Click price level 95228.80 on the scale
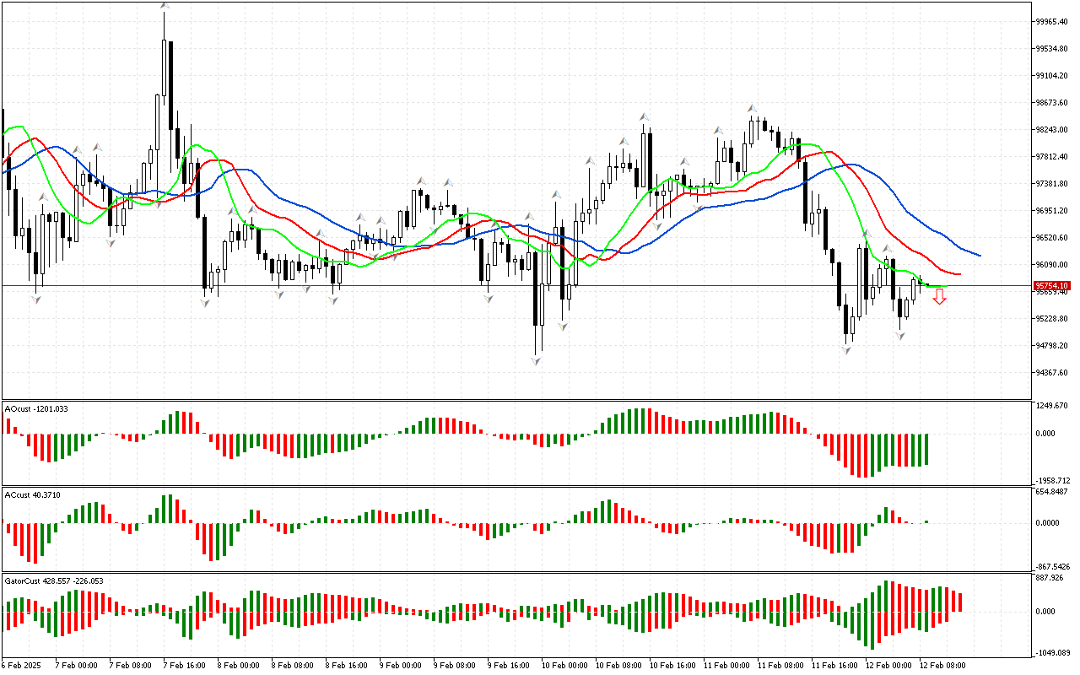The image size is (1080, 675). [1053, 319]
